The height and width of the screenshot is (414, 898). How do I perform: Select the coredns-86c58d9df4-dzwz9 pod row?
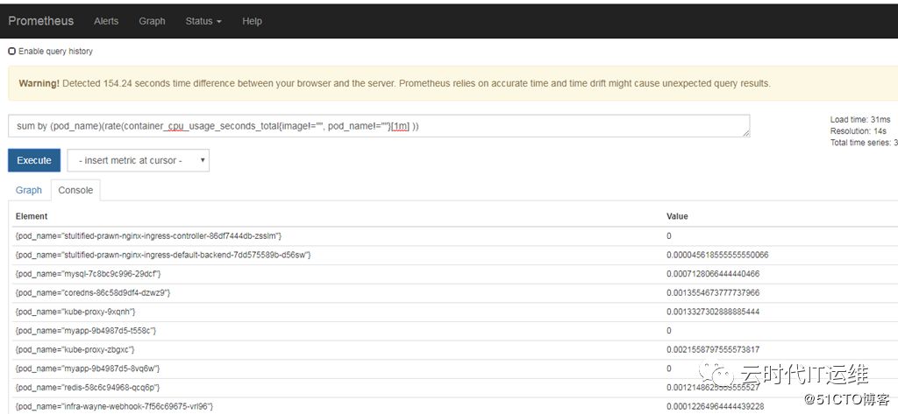point(92,292)
